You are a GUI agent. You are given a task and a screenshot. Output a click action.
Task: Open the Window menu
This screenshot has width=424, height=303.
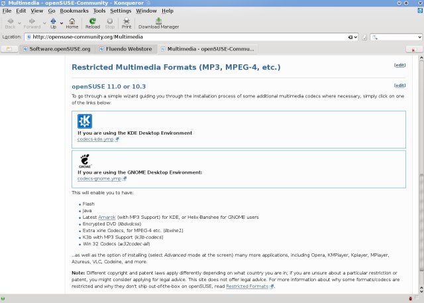point(146,11)
